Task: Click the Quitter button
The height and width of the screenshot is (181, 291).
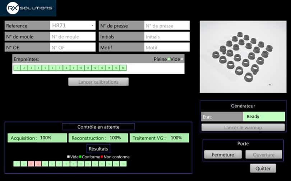Action: coord(263,168)
